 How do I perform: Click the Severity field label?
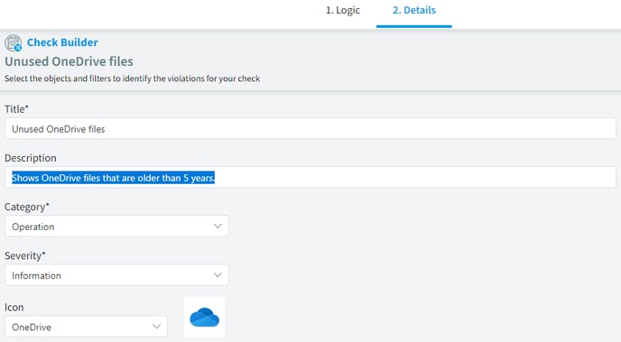click(25, 255)
